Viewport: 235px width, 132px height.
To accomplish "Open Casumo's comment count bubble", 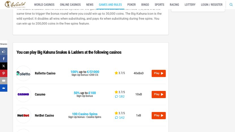I will [x=119, y=97].
